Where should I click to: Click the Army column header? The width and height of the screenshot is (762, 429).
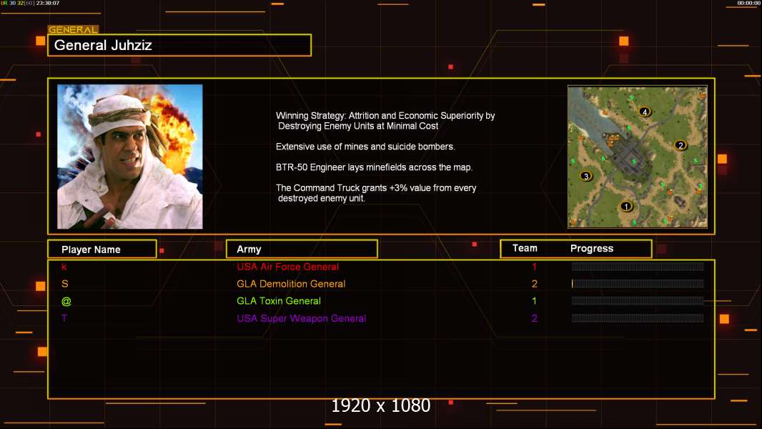coord(302,250)
